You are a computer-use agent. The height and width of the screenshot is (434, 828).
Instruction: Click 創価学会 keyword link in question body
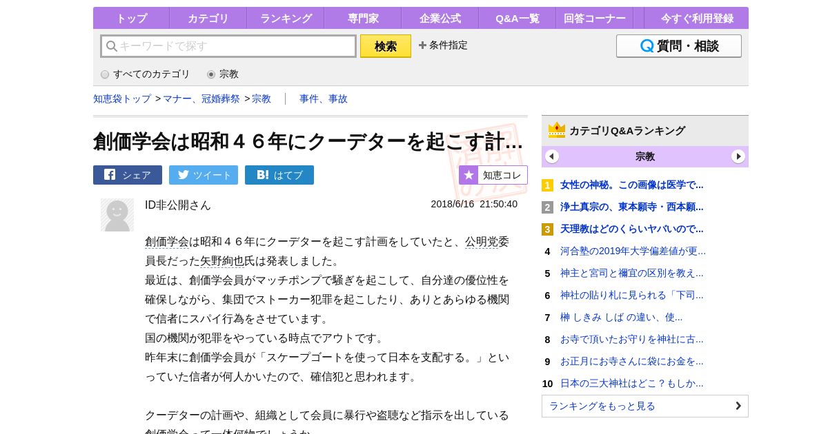click(167, 241)
